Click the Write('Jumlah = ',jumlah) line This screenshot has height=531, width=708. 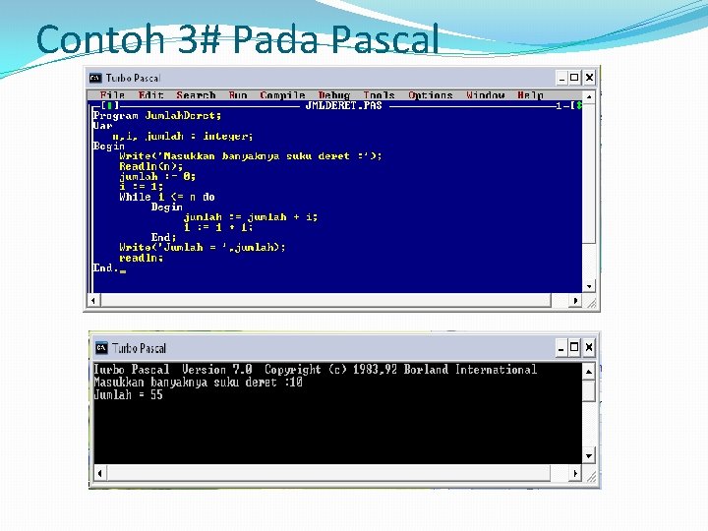[203, 248]
